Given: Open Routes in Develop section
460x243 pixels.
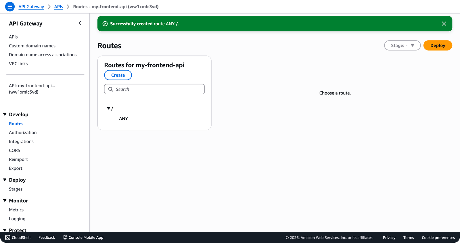Looking at the screenshot, I should pyautogui.click(x=16, y=124).
